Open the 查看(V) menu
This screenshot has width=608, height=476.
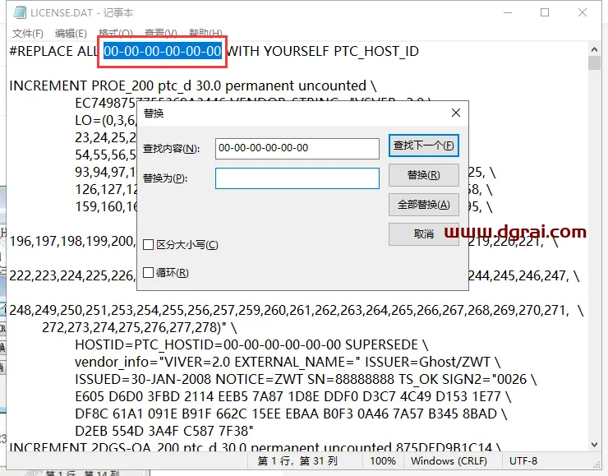click(160, 34)
